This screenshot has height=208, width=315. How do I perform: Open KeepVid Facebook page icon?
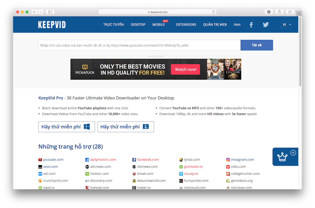click(251, 25)
